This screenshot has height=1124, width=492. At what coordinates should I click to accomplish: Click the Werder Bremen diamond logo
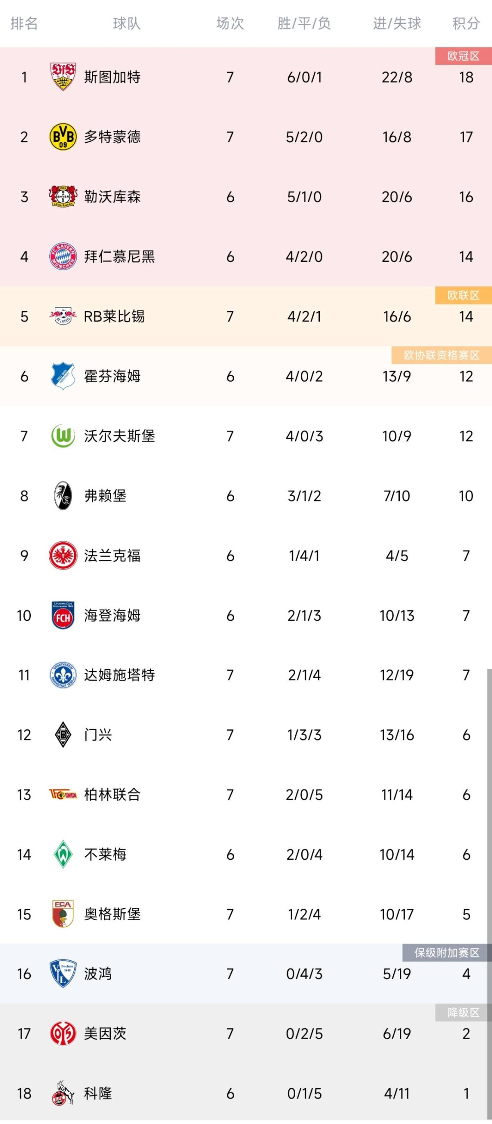coord(63,854)
